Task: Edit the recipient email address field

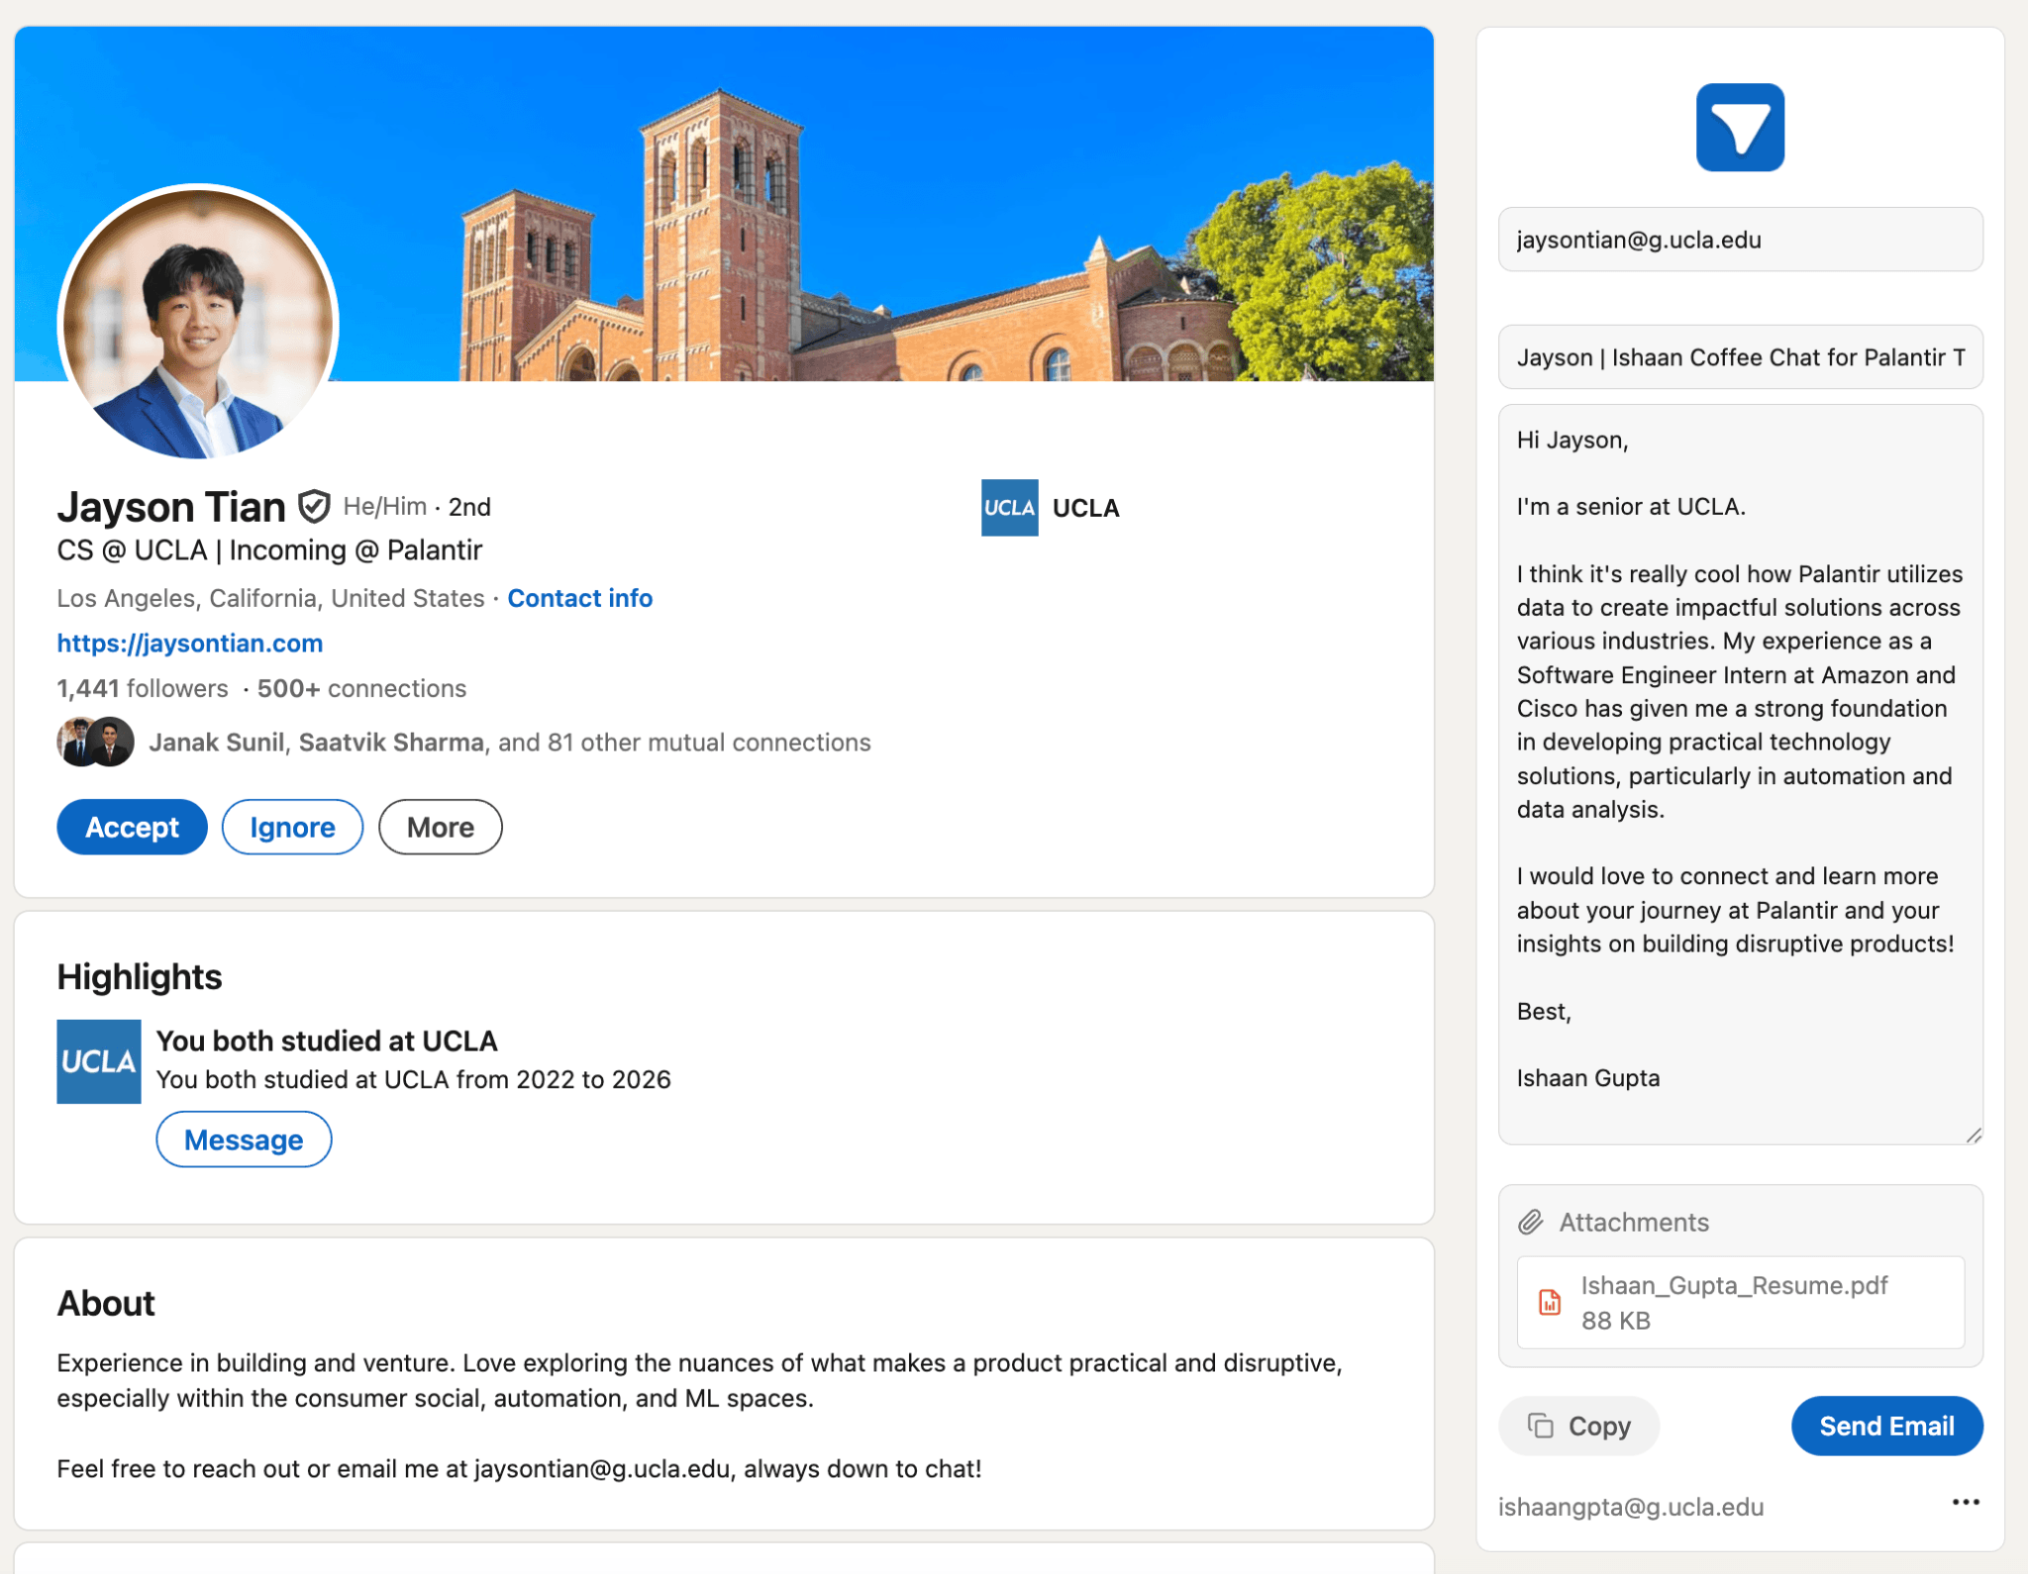Action: tap(1740, 240)
